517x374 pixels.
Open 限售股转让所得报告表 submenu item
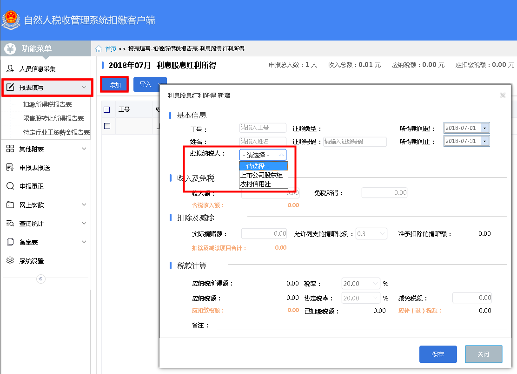[x=53, y=119]
